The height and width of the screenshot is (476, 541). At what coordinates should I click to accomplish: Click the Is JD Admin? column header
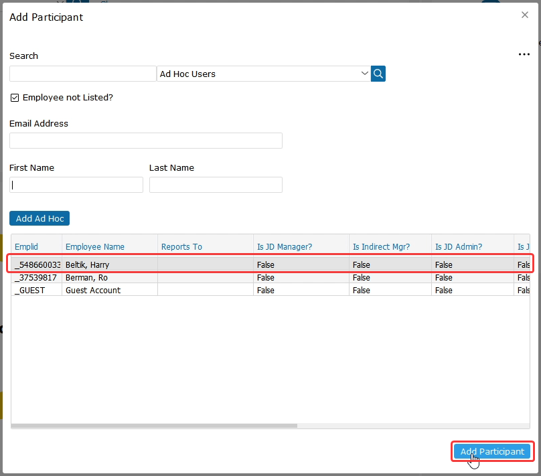pos(459,247)
